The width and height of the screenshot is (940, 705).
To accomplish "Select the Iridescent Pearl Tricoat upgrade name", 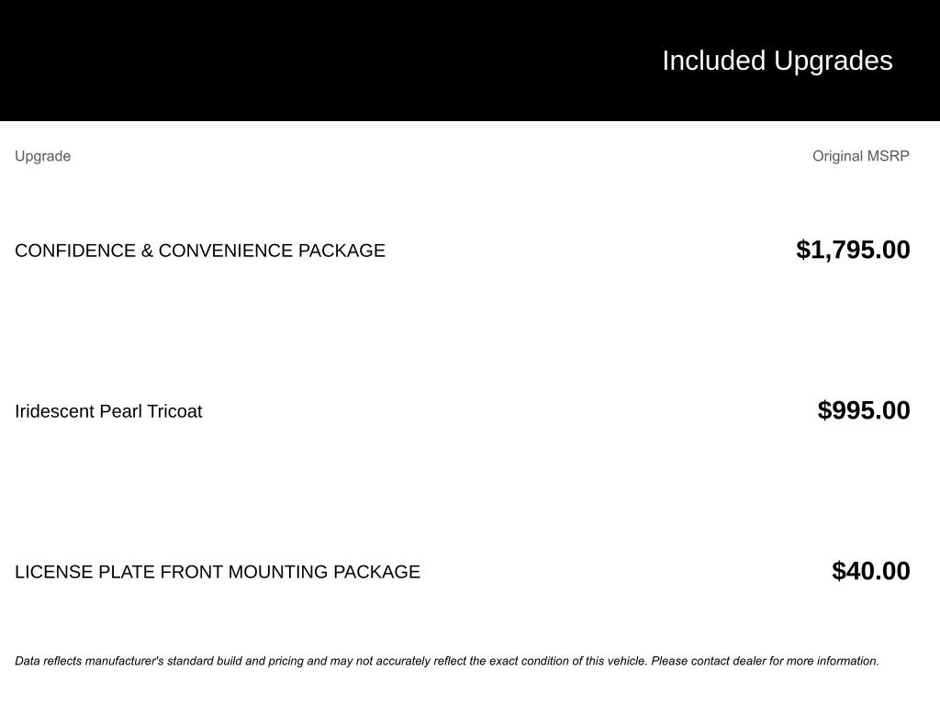I will [108, 411].
